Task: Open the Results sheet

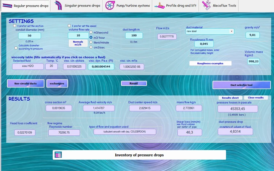Action: 230,98
